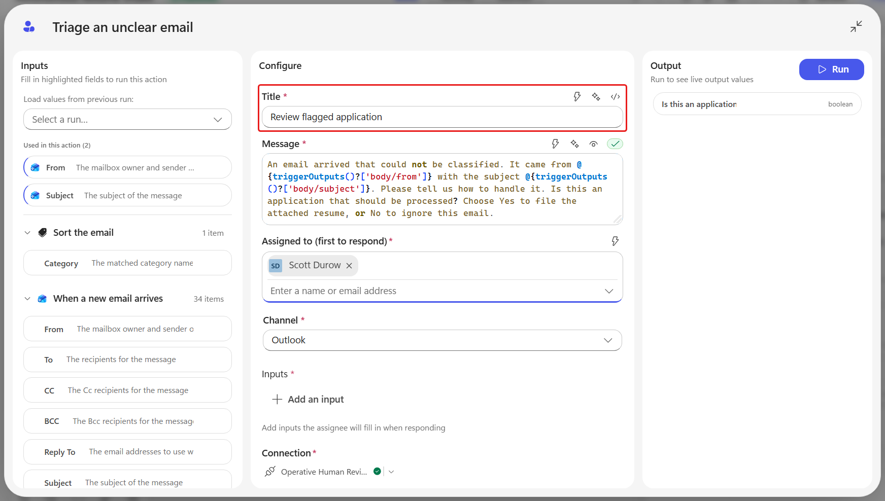
Task: Select the Subject item at the list bottom
Action: point(127,480)
